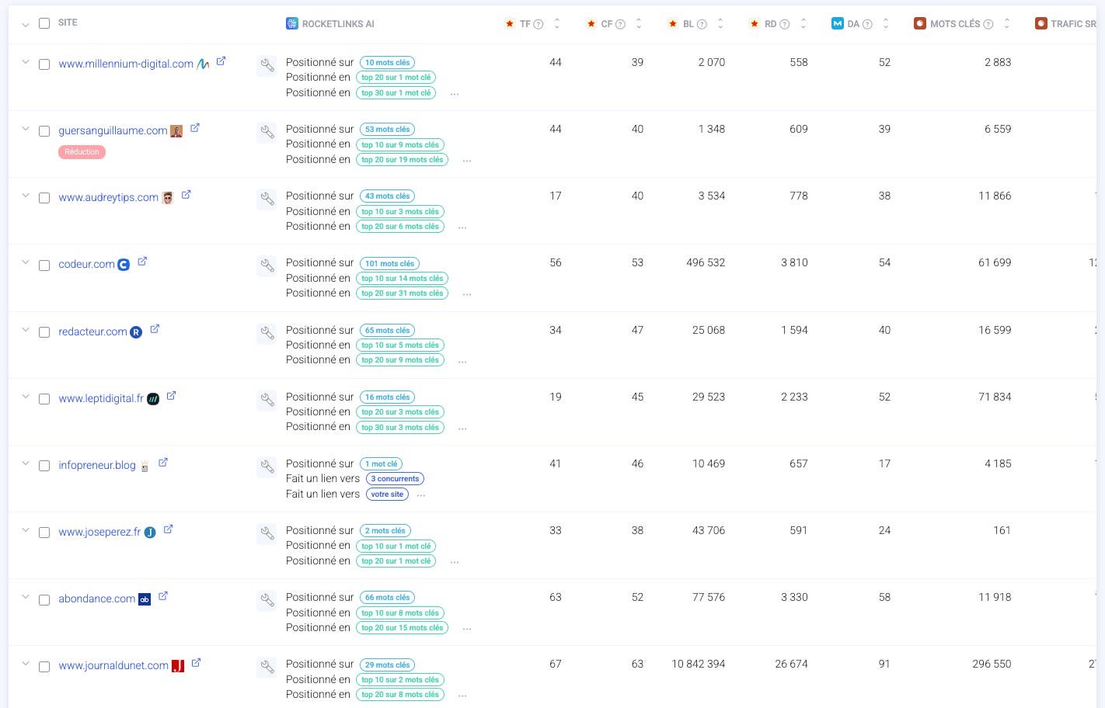This screenshot has width=1105, height=708.
Task: Click the wrench tool icon in audreytips.com row
Action: click(267, 199)
